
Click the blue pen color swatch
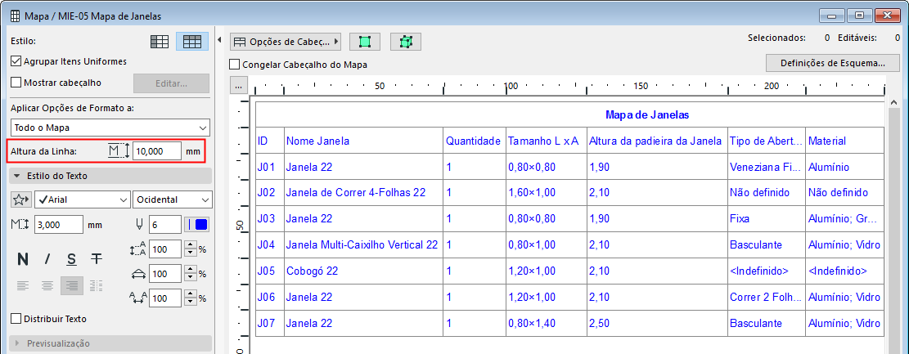(200, 224)
